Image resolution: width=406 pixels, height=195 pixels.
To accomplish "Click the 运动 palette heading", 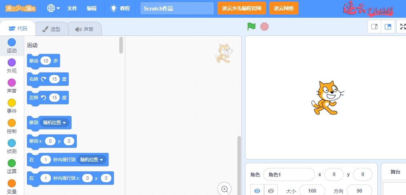I will tap(32, 46).
